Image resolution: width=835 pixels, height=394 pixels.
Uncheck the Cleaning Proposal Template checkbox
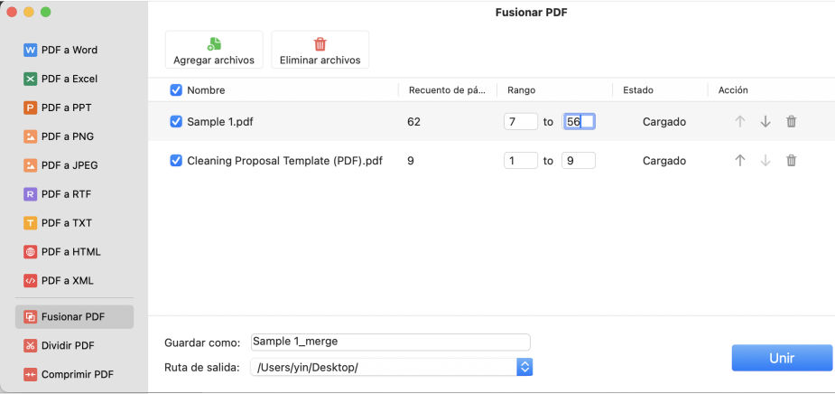pos(176,161)
